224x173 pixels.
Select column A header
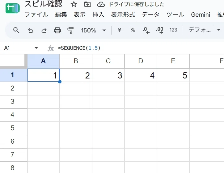click(44, 61)
